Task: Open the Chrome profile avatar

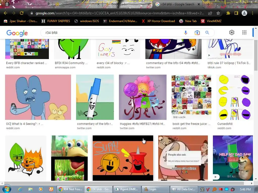Action: click(244, 13)
